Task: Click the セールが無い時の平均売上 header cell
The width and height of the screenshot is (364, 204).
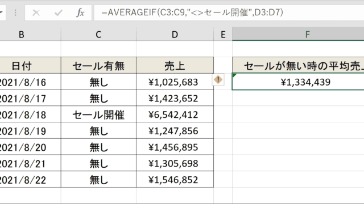Action: (298, 66)
